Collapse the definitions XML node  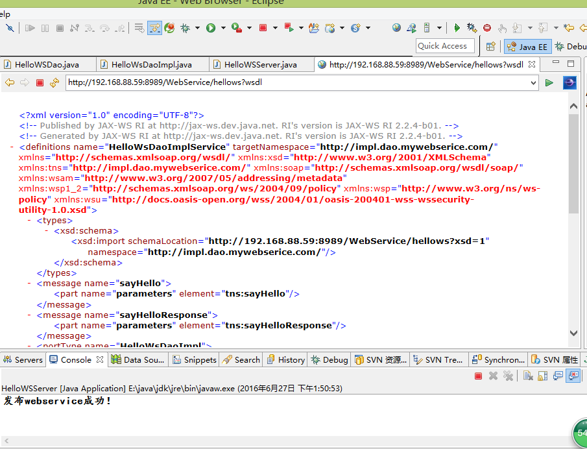[13, 147]
